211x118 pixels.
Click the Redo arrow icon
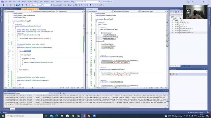point(26,5)
